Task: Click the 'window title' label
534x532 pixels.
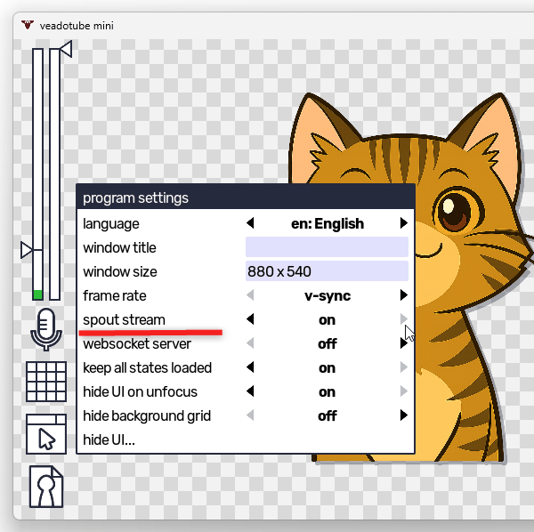Action: [x=119, y=248]
